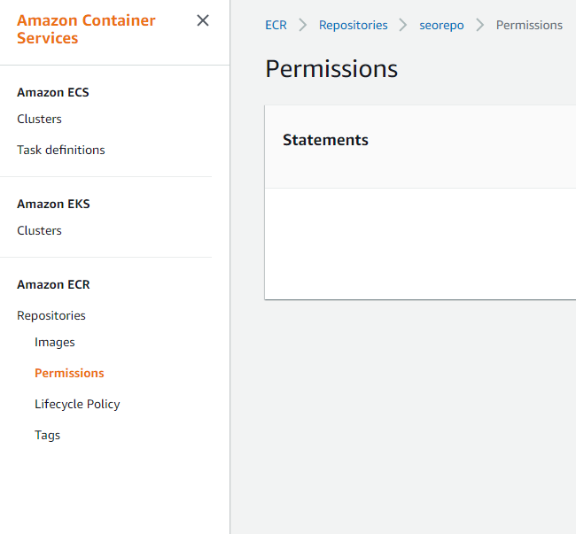Click the Amazon ECS section heading
The image size is (576, 534).
[x=53, y=92]
